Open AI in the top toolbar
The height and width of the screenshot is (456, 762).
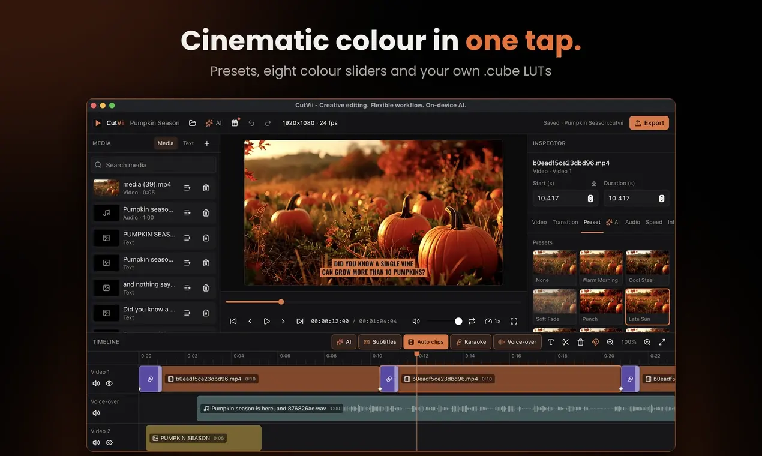click(x=214, y=123)
